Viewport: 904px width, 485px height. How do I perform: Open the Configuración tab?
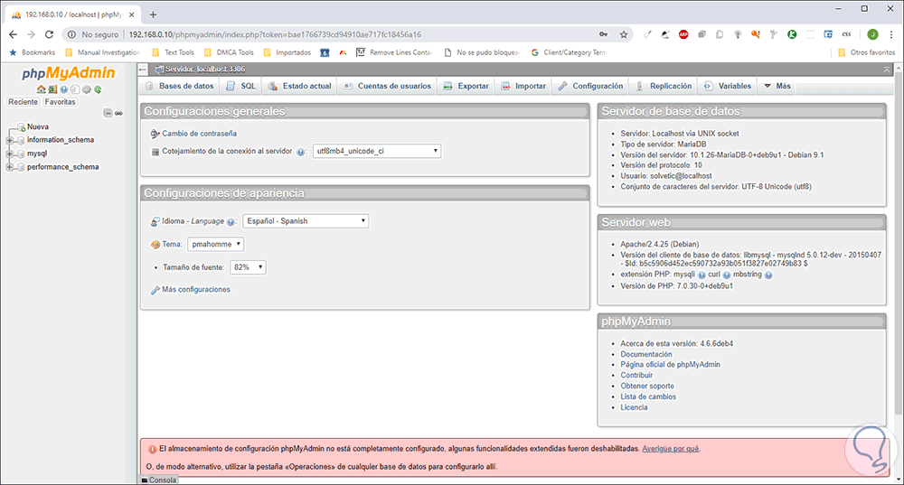pos(590,86)
